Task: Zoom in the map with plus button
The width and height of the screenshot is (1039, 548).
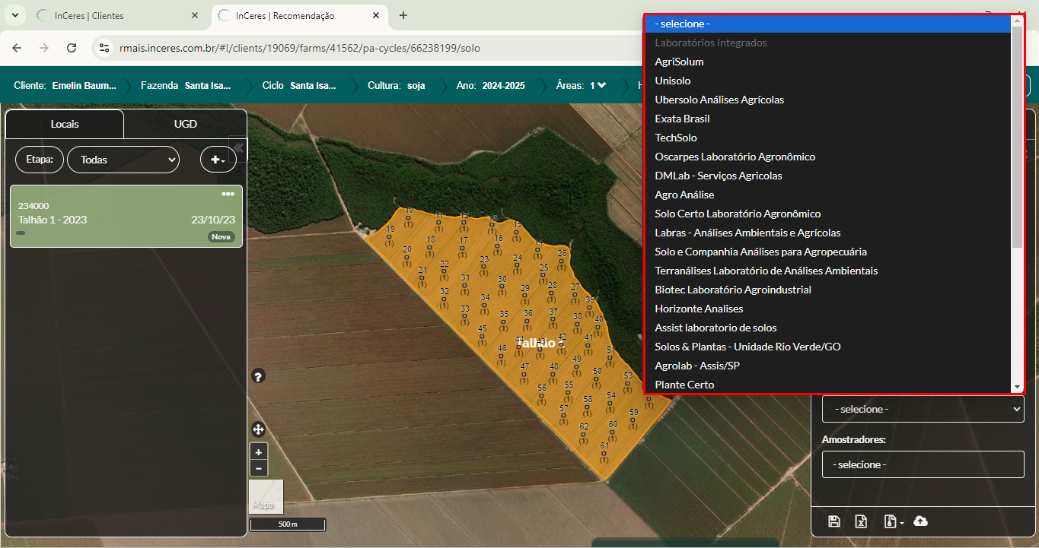Action: tap(259, 451)
